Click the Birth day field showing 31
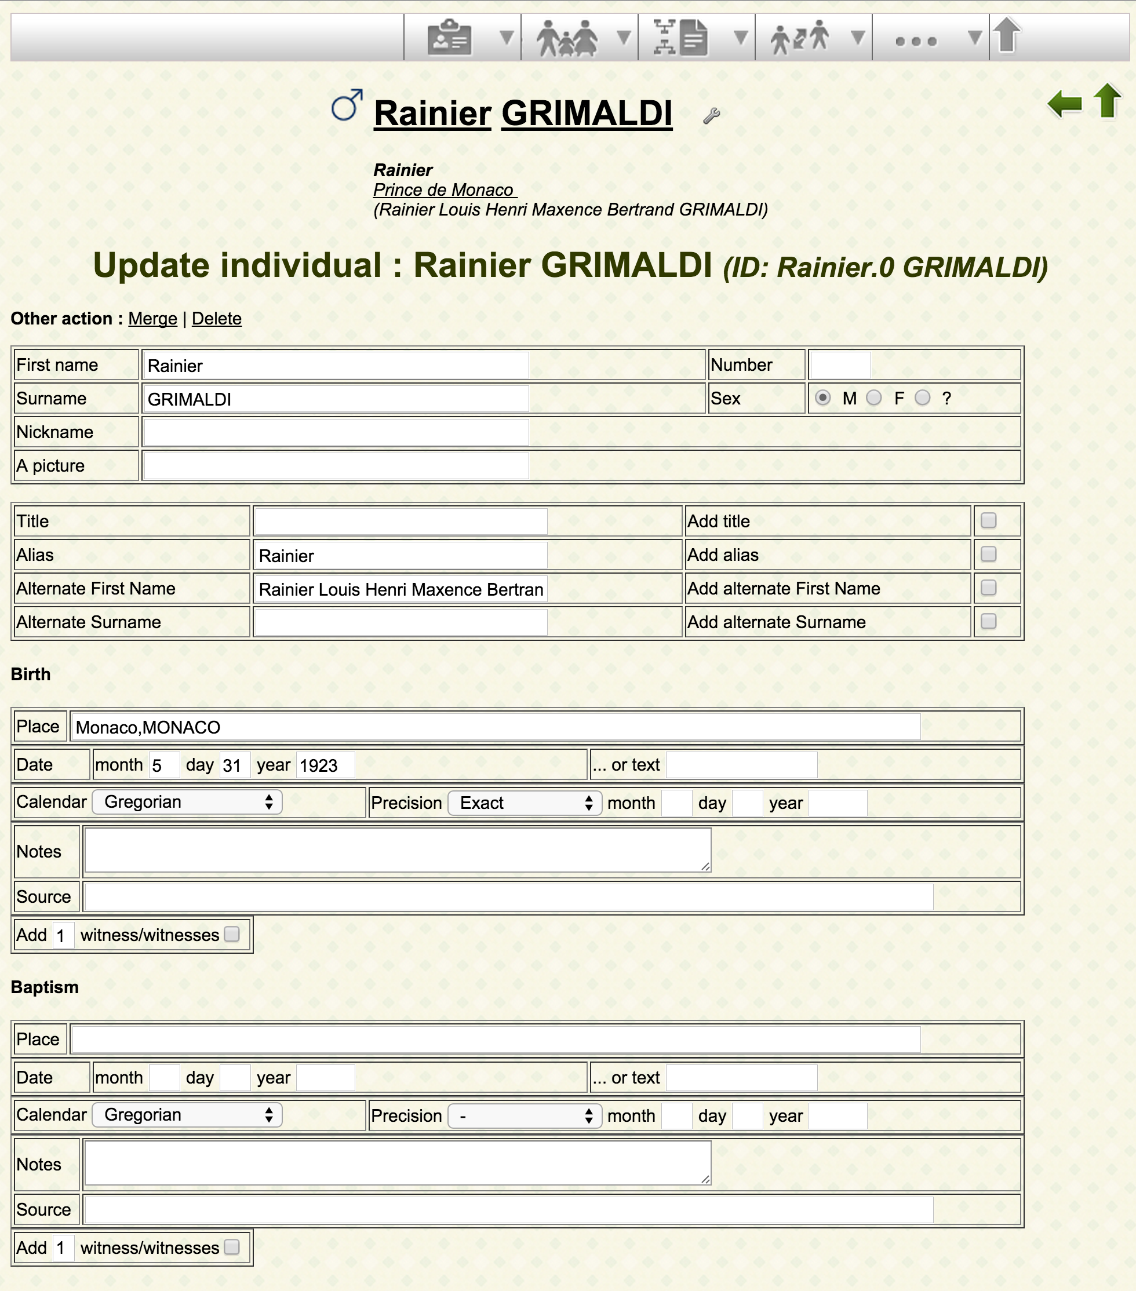The image size is (1136, 1291). point(235,765)
